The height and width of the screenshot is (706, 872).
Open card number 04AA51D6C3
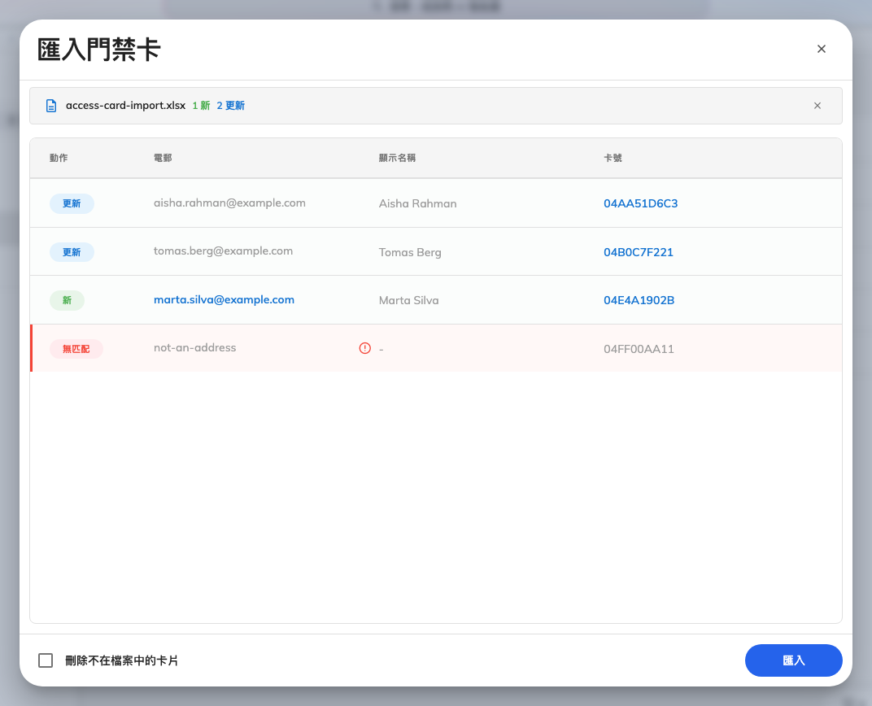tap(641, 203)
